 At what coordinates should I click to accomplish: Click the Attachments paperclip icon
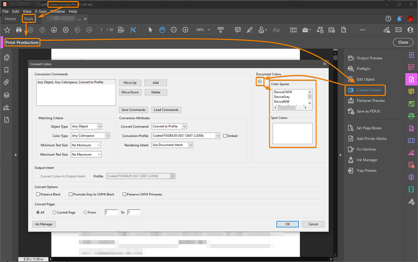point(7,82)
